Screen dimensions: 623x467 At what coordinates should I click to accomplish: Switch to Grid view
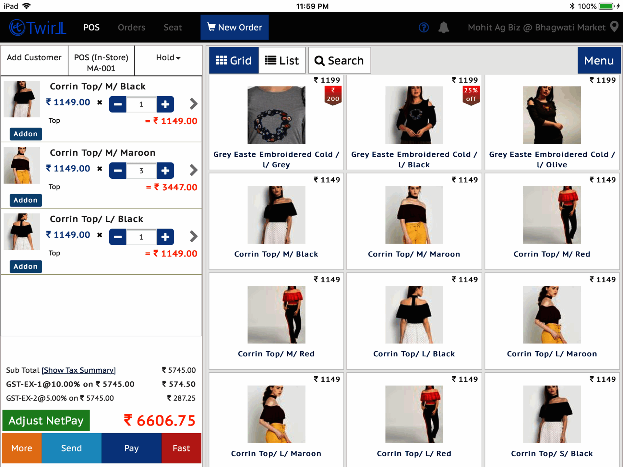[234, 60]
